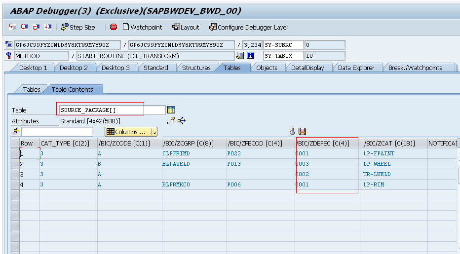The width and height of the screenshot is (460, 254).
Task: Click the row-search input beside yellow arrow
Action: click(57, 132)
